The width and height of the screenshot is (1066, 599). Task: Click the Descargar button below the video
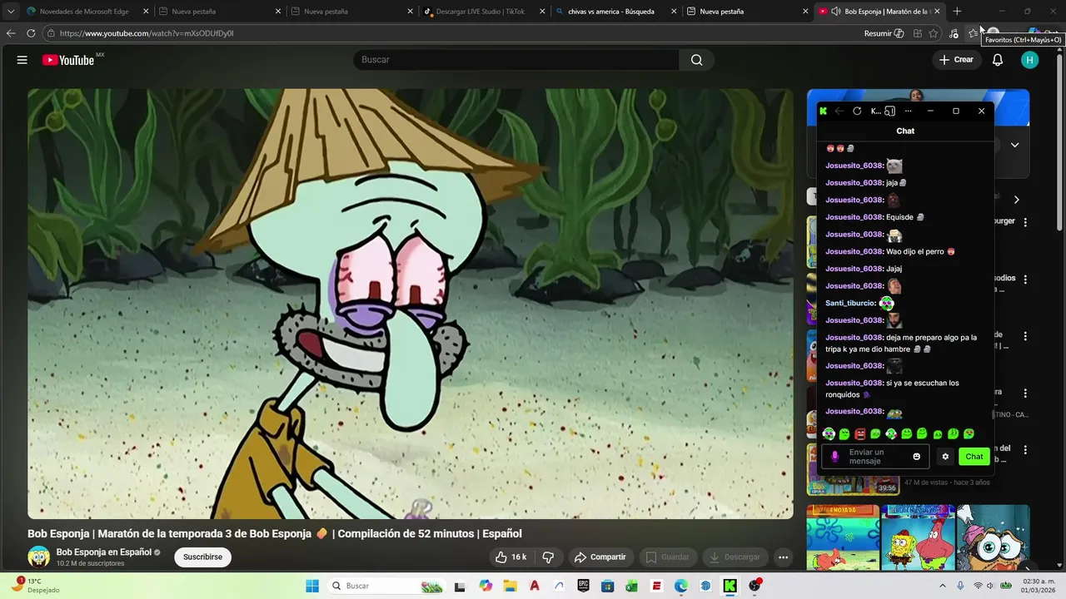point(735,557)
